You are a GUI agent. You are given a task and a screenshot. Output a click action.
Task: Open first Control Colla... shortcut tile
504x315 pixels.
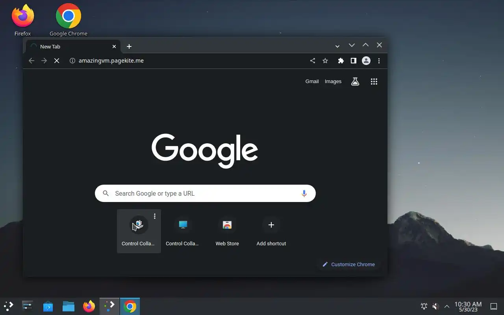point(139,231)
